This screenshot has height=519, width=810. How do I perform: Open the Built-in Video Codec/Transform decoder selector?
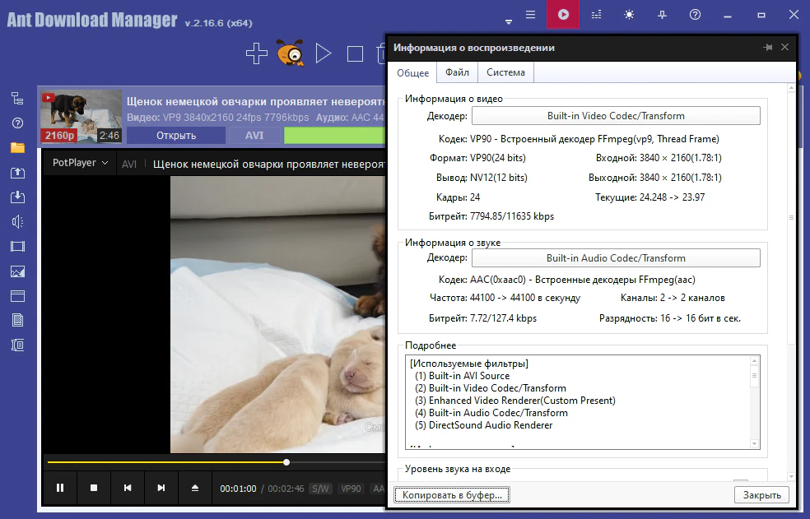616,116
